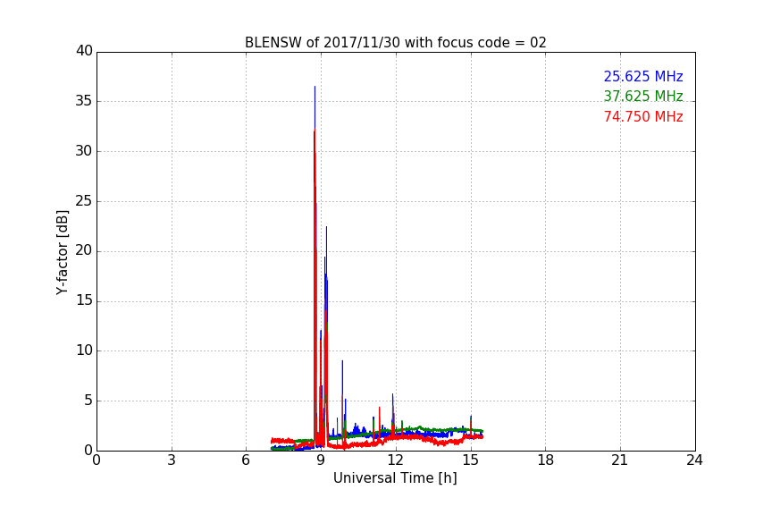Click x-axis tick label 21
This screenshot has height=515, width=772.
(620, 460)
